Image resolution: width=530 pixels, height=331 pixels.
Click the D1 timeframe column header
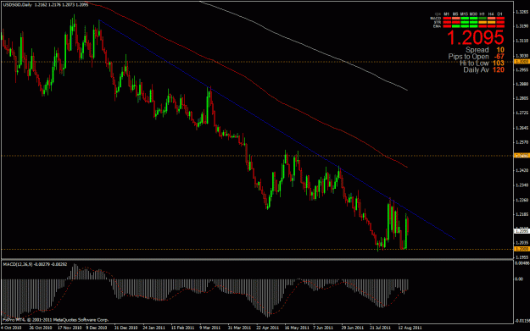pyautogui.click(x=500, y=14)
